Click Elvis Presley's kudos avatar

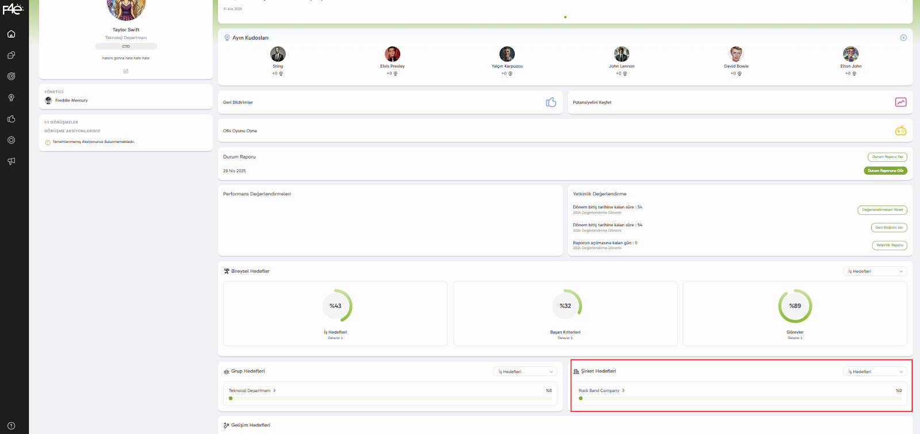(x=392, y=54)
